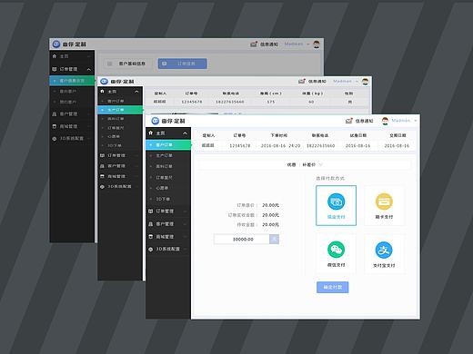Screen dimensions: 473x354
Task: Click mall management icon in middle window sidebar
Action: 102,176
